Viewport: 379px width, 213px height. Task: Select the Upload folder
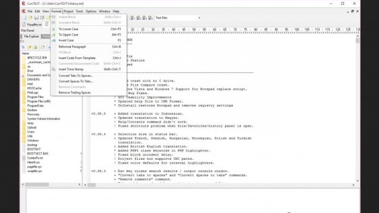31,127
